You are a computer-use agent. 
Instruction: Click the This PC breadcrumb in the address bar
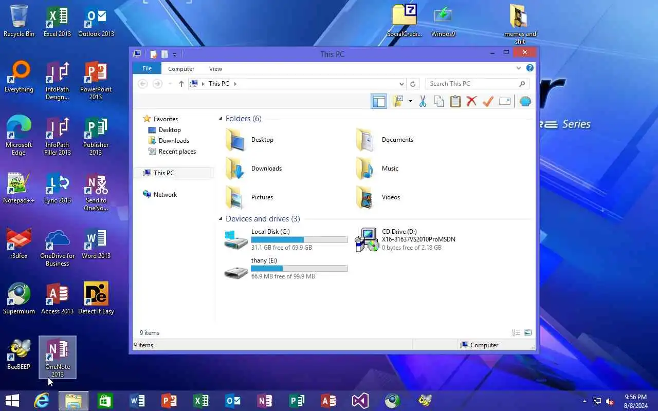[219, 84]
